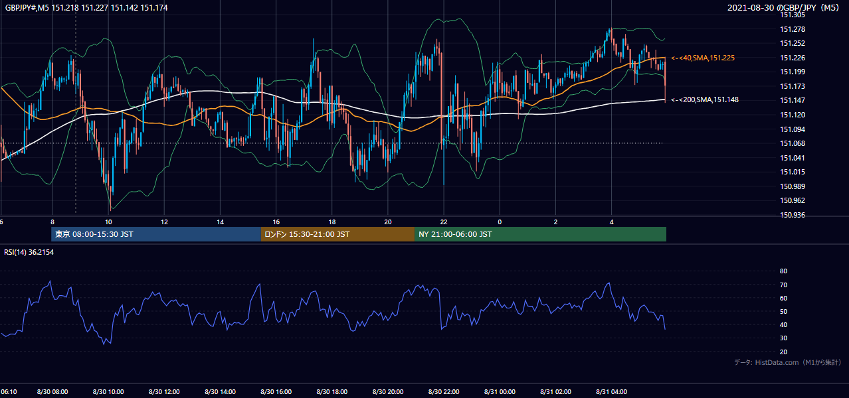Click RSI axis level 30

[x=783, y=338]
